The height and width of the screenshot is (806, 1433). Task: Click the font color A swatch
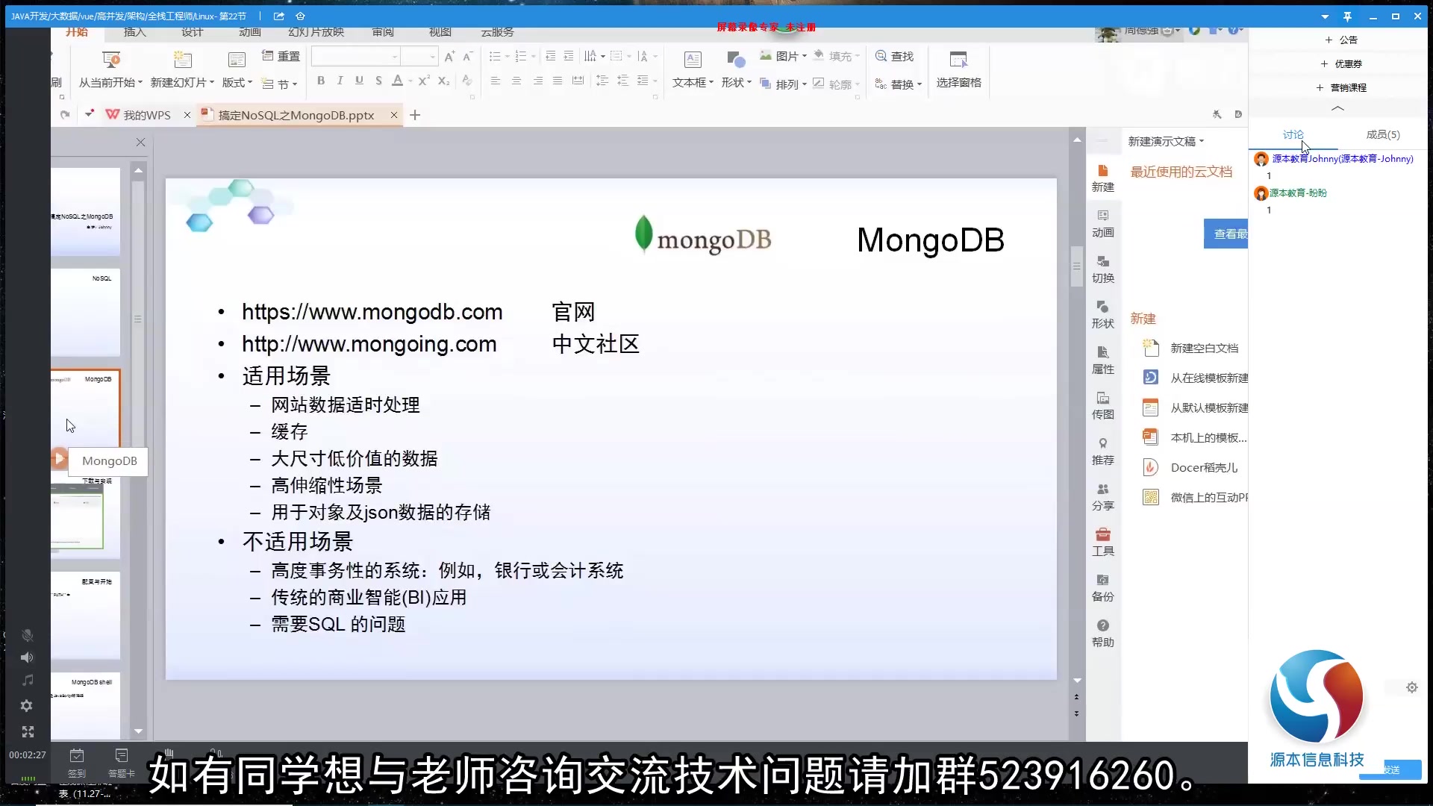398,81
